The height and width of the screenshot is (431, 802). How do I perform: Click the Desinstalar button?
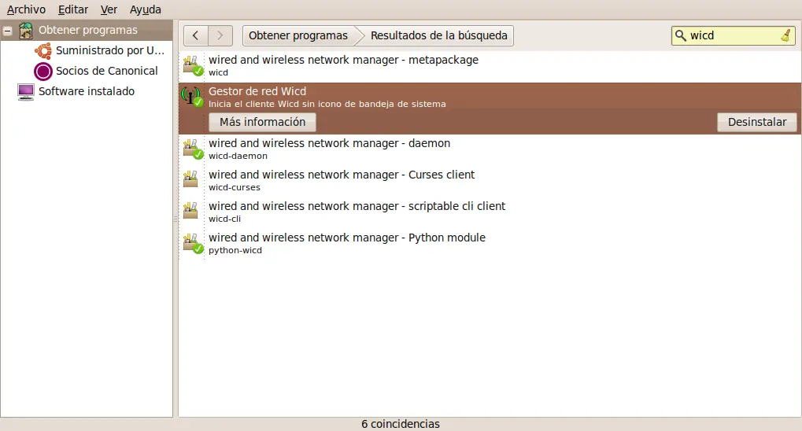pos(757,122)
